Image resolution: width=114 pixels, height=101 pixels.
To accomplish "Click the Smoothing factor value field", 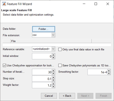I will click(98, 72).
